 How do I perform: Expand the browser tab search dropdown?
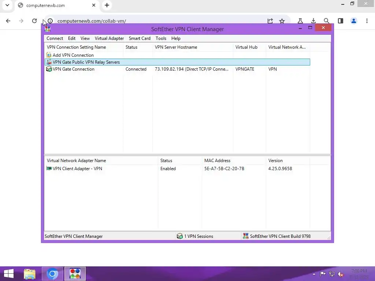(7, 5)
